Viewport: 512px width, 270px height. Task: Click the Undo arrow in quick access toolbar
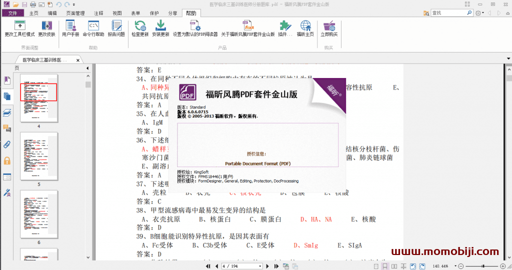(x=59, y=4)
